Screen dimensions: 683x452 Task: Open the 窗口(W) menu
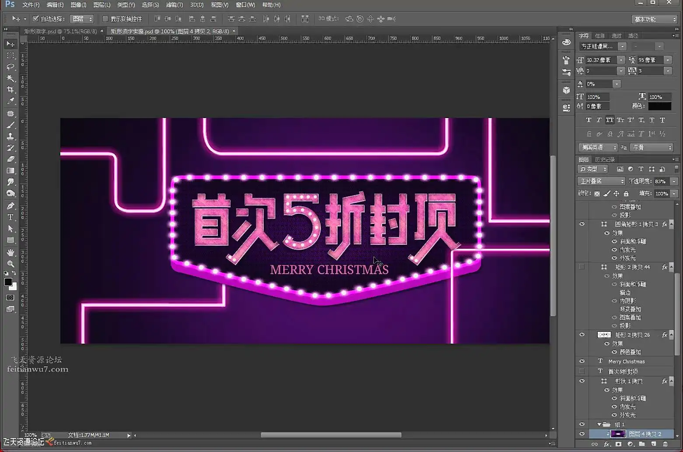pyautogui.click(x=245, y=5)
